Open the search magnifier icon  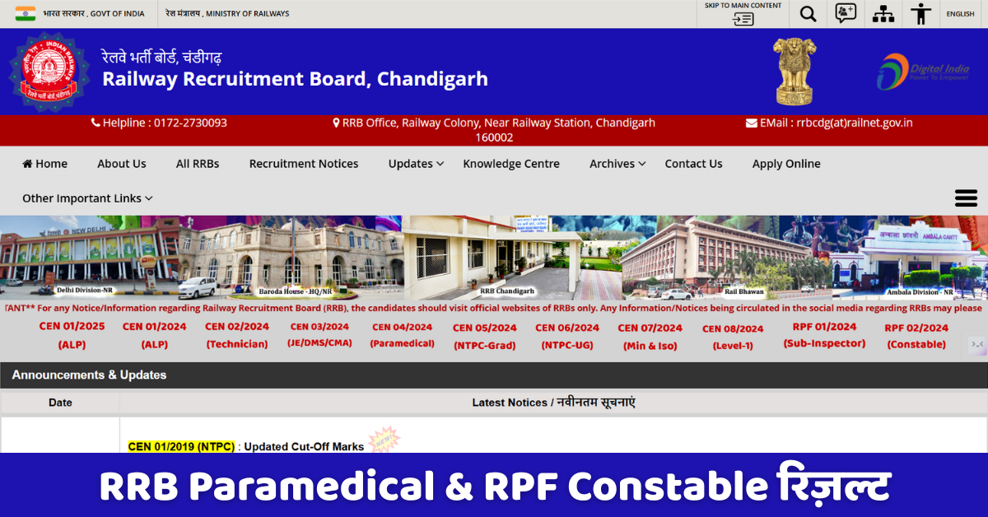tap(809, 14)
